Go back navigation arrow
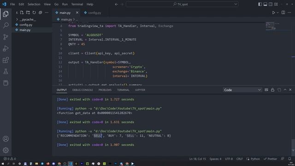This screenshot has height=166, width=295. (x=117, y=4)
